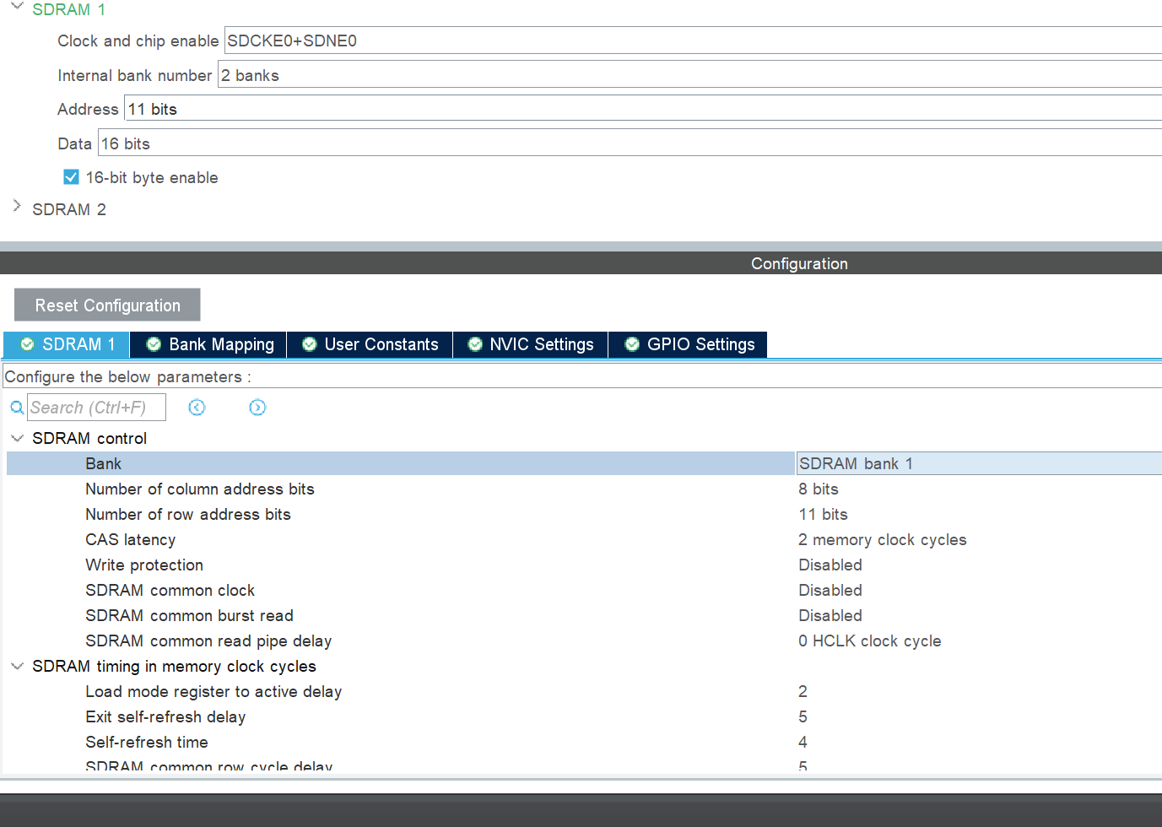Open the Clock and chip enable dropdown
This screenshot has height=827, width=1162.
[591, 40]
